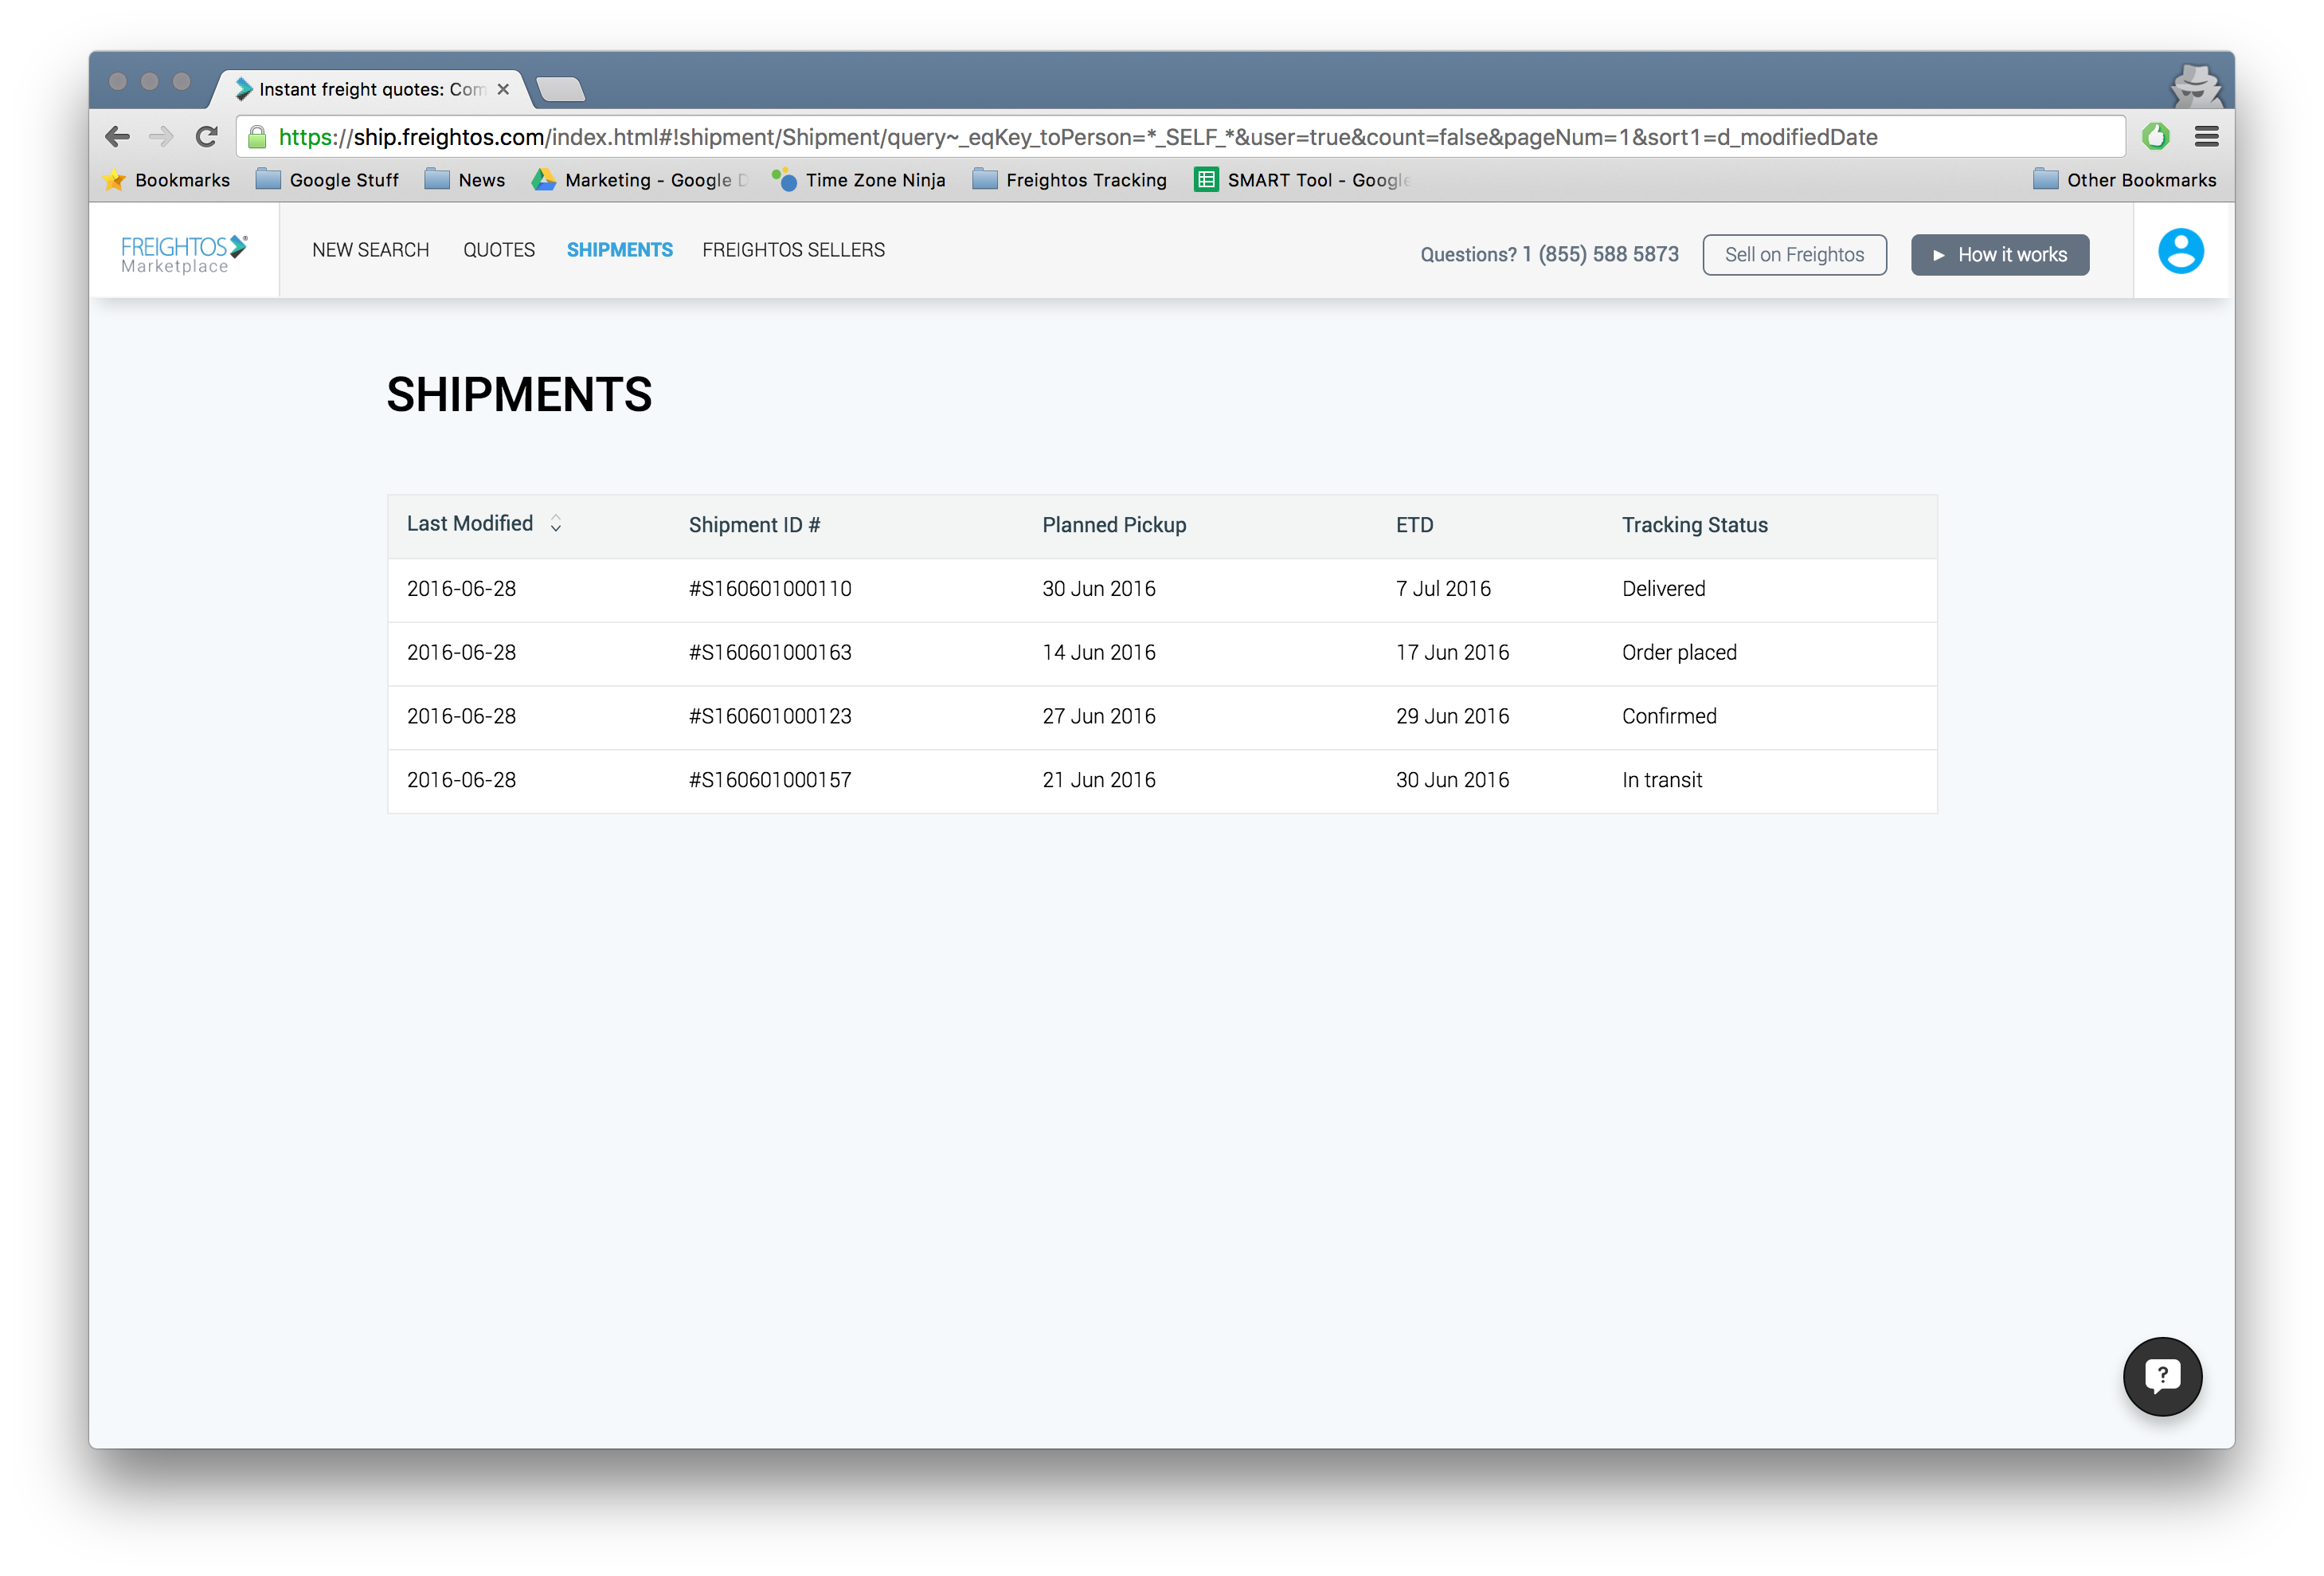Open the Freightos Tracking bookmark folder
2324x1576 pixels.
point(1070,180)
